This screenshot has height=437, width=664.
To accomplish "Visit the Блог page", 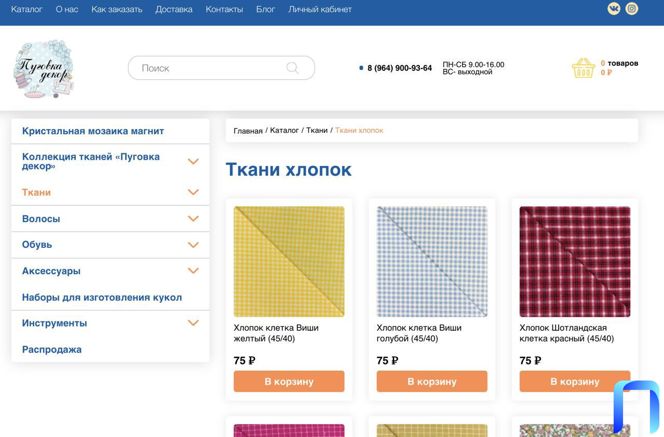I will click(x=266, y=9).
